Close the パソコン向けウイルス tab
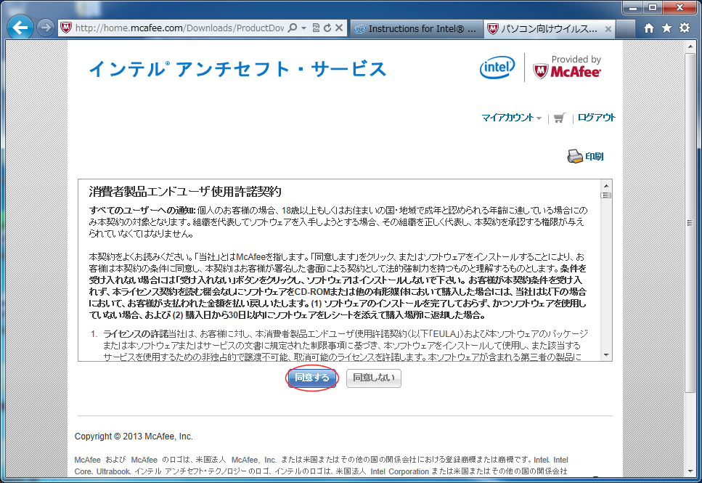 coord(608,29)
